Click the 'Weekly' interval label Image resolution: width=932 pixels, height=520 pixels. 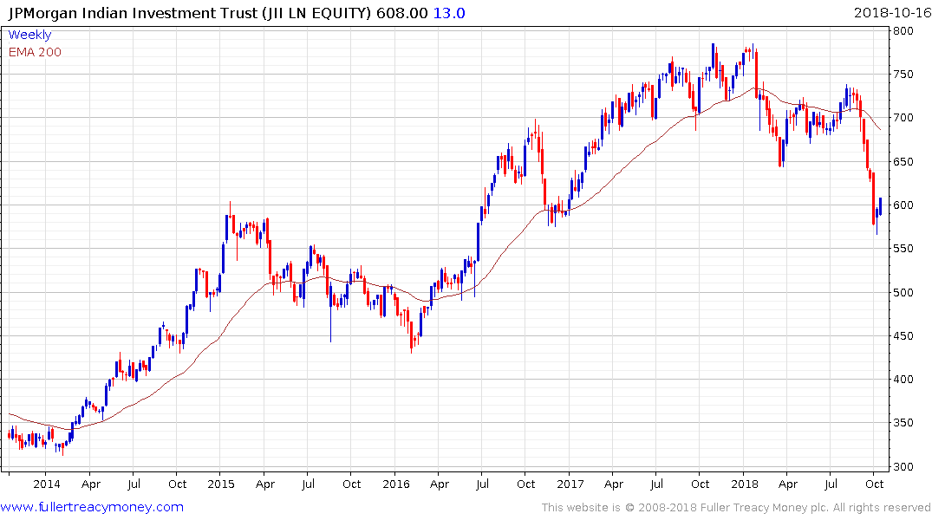pyautogui.click(x=29, y=35)
